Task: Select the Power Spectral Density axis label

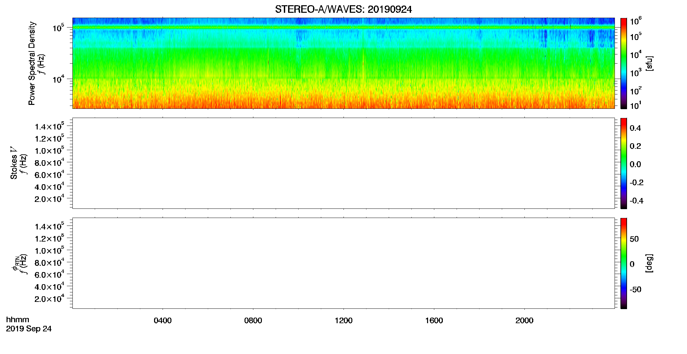Action: [x=32, y=63]
